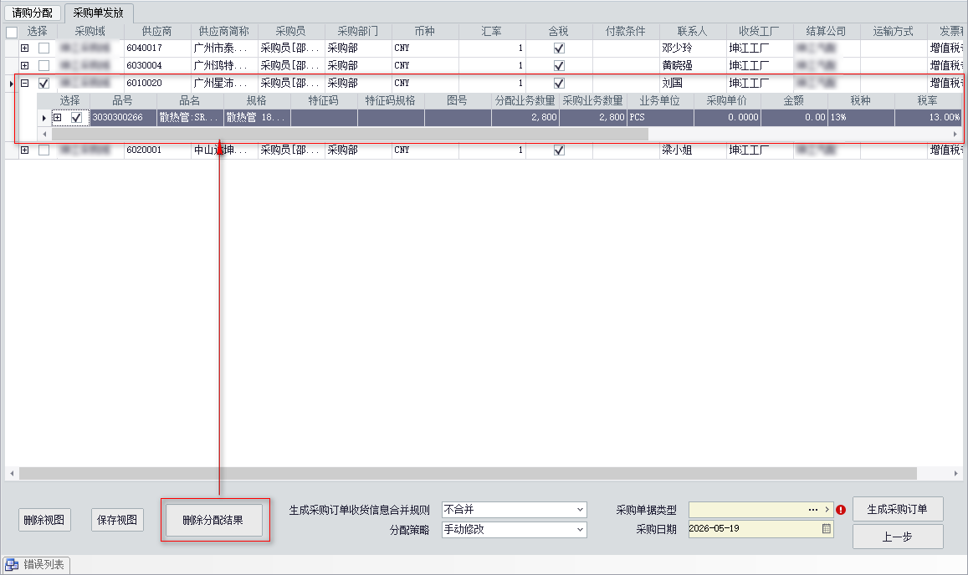
Task: Click the 删除分配结果 button
Action: 213,520
